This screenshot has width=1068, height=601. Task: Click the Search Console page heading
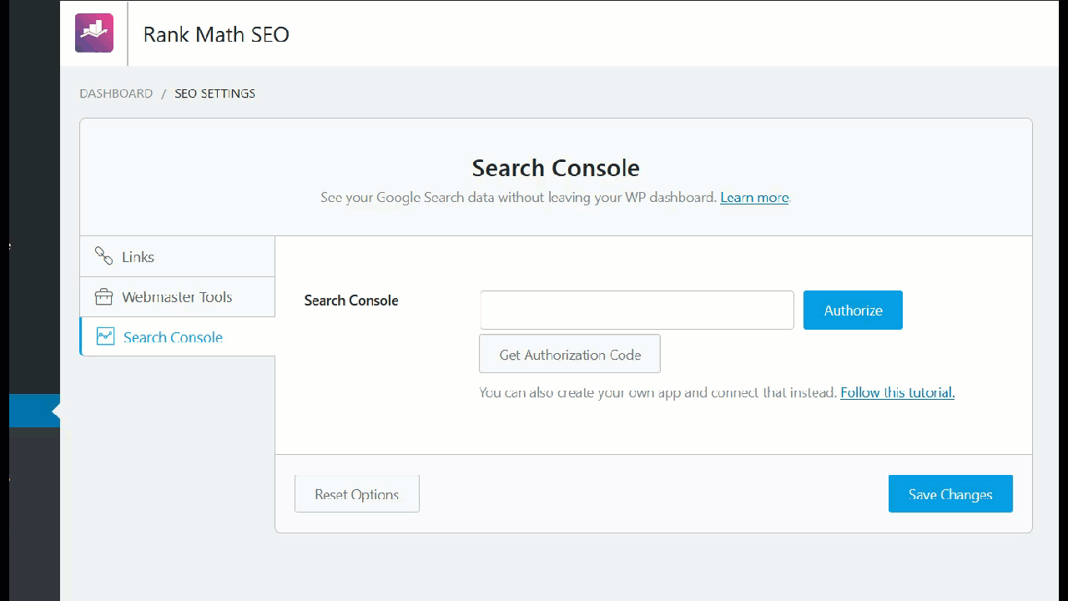tap(556, 168)
